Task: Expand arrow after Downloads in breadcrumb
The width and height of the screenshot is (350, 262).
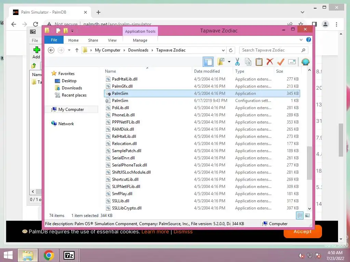Action: coord(152,50)
